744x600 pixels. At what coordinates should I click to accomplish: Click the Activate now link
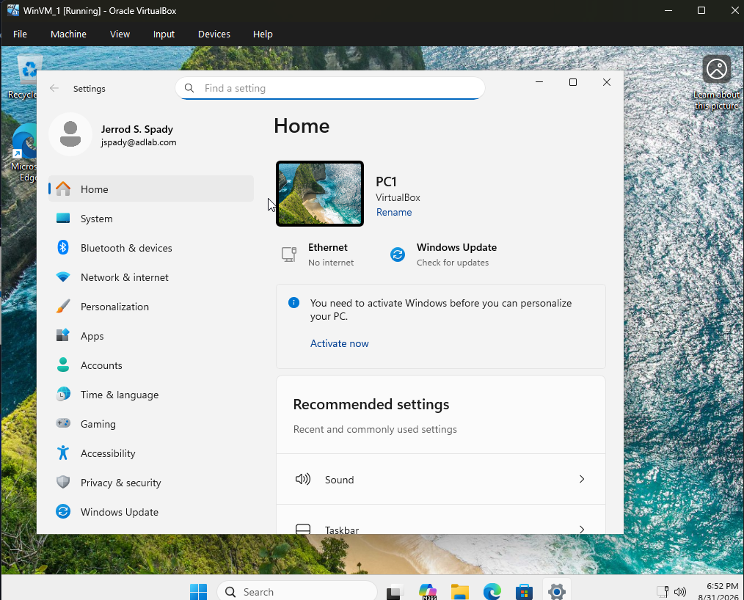click(339, 343)
